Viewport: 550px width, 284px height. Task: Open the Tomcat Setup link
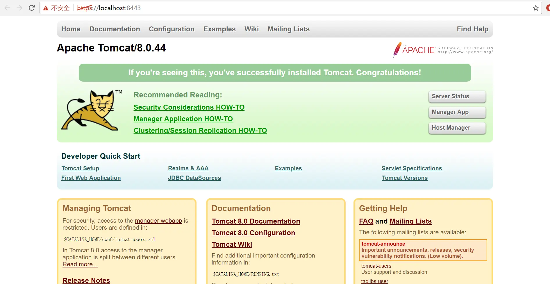(x=80, y=168)
